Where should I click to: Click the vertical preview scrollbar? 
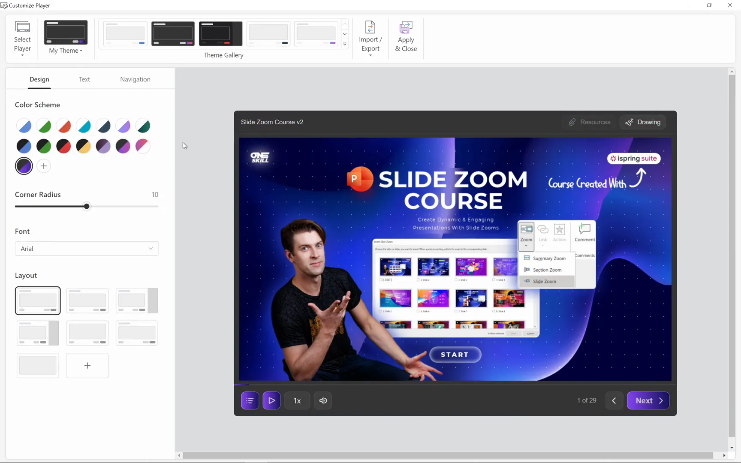[x=732, y=256]
